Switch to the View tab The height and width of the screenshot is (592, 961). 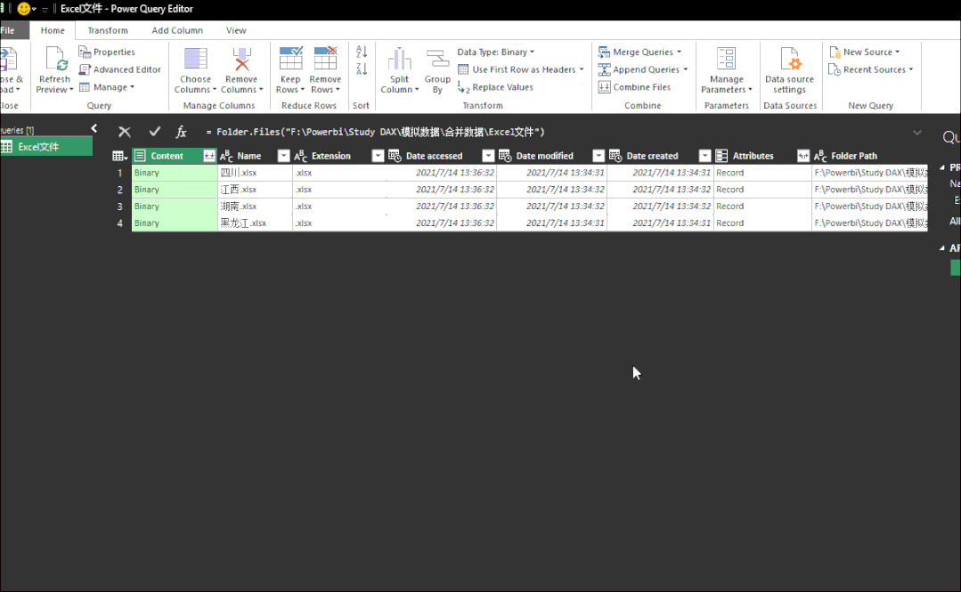pos(236,30)
